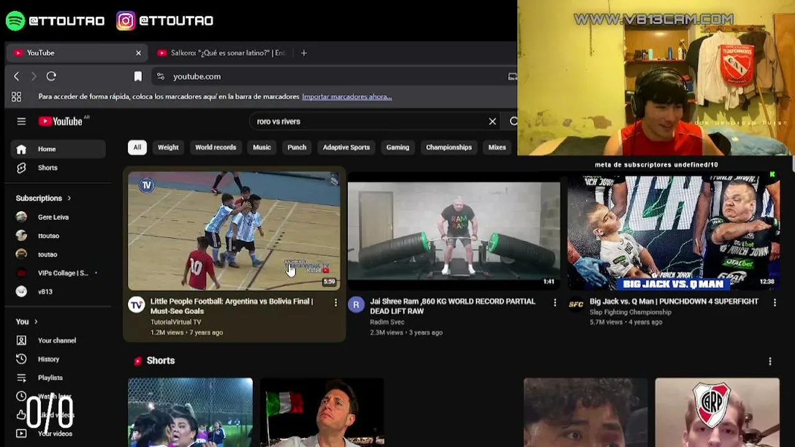Open the Short with the Italian flag
795x447 pixels.
click(x=322, y=412)
